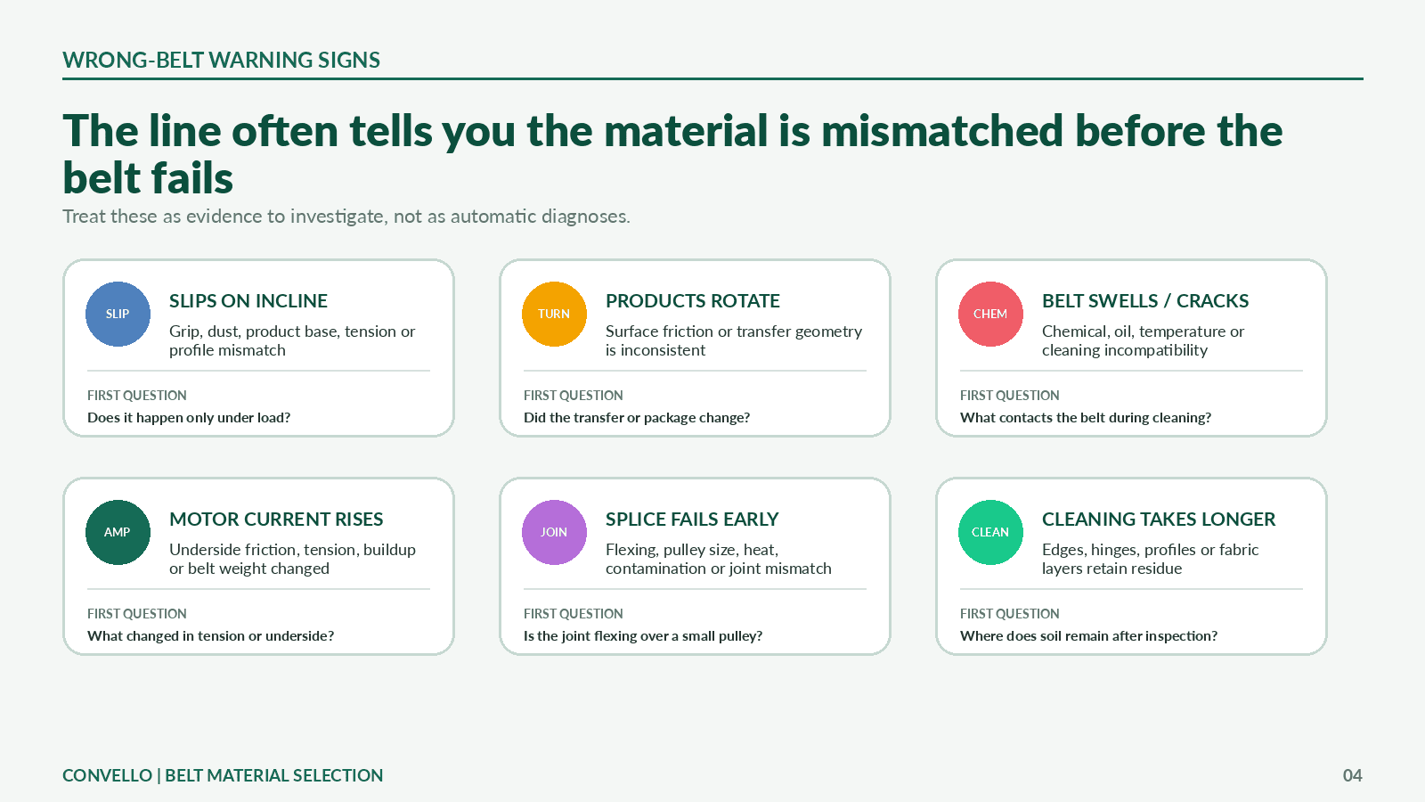Click 'Flexing, pulley size, heat' description
Viewport: 1425px width, 802px height.
pyautogui.click(x=719, y=559)
